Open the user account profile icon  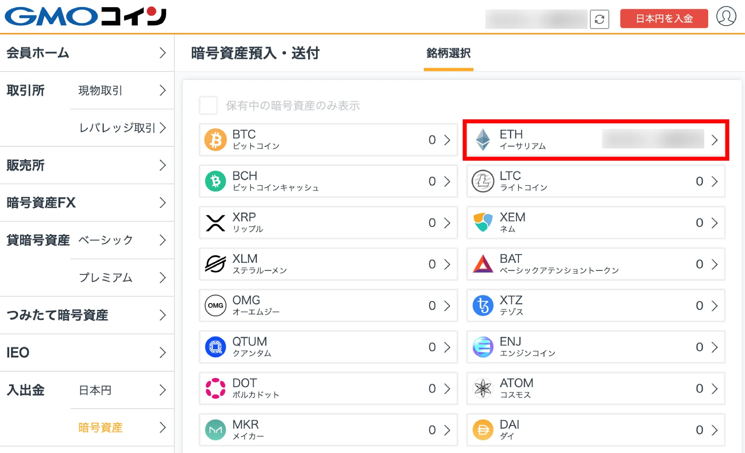(x=726, y=16)
